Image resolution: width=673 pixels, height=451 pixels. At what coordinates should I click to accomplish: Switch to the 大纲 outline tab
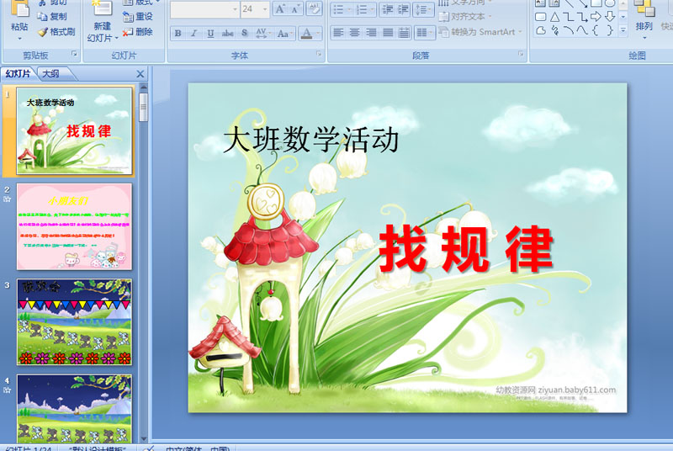(51, 74)
